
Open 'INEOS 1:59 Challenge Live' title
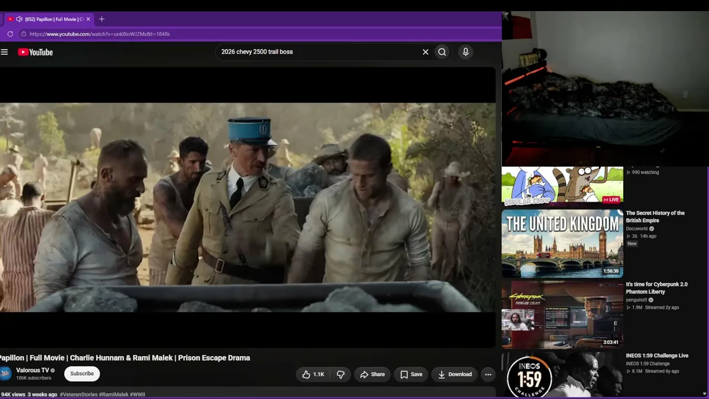pyautogui.click(x=657, y=356)
